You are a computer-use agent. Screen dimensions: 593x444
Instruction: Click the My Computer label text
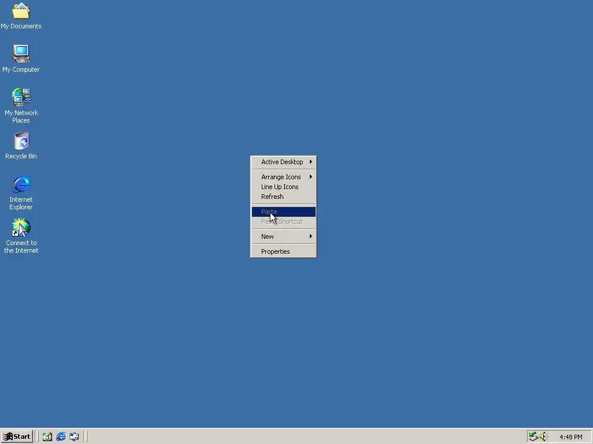coord(21,69)
